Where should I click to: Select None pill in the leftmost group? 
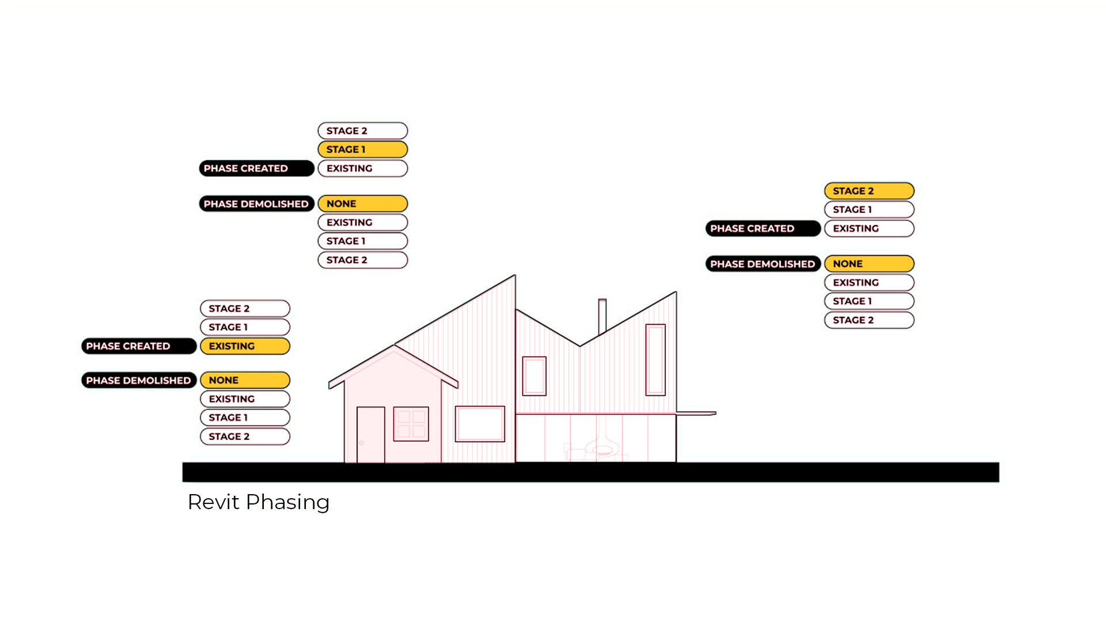click(x=245, y=380)
